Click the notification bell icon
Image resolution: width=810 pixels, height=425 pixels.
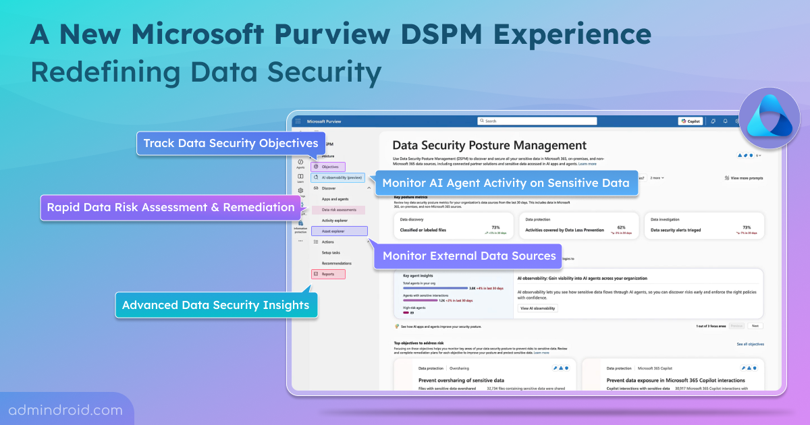coord(725,121)
